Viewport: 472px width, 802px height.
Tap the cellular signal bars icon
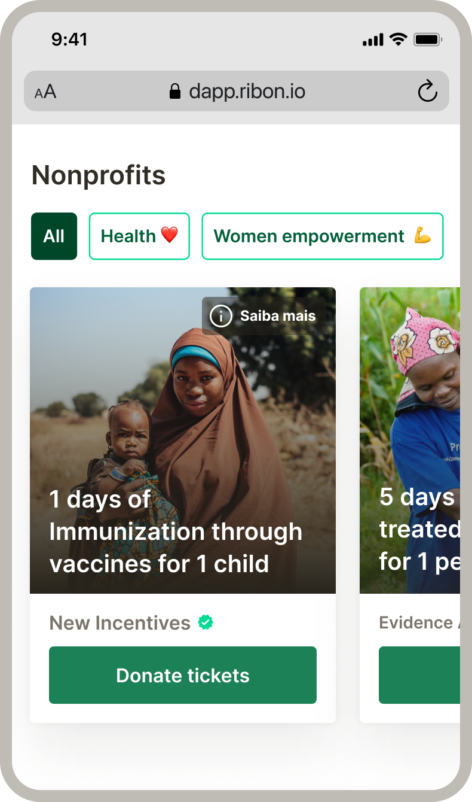373,40
